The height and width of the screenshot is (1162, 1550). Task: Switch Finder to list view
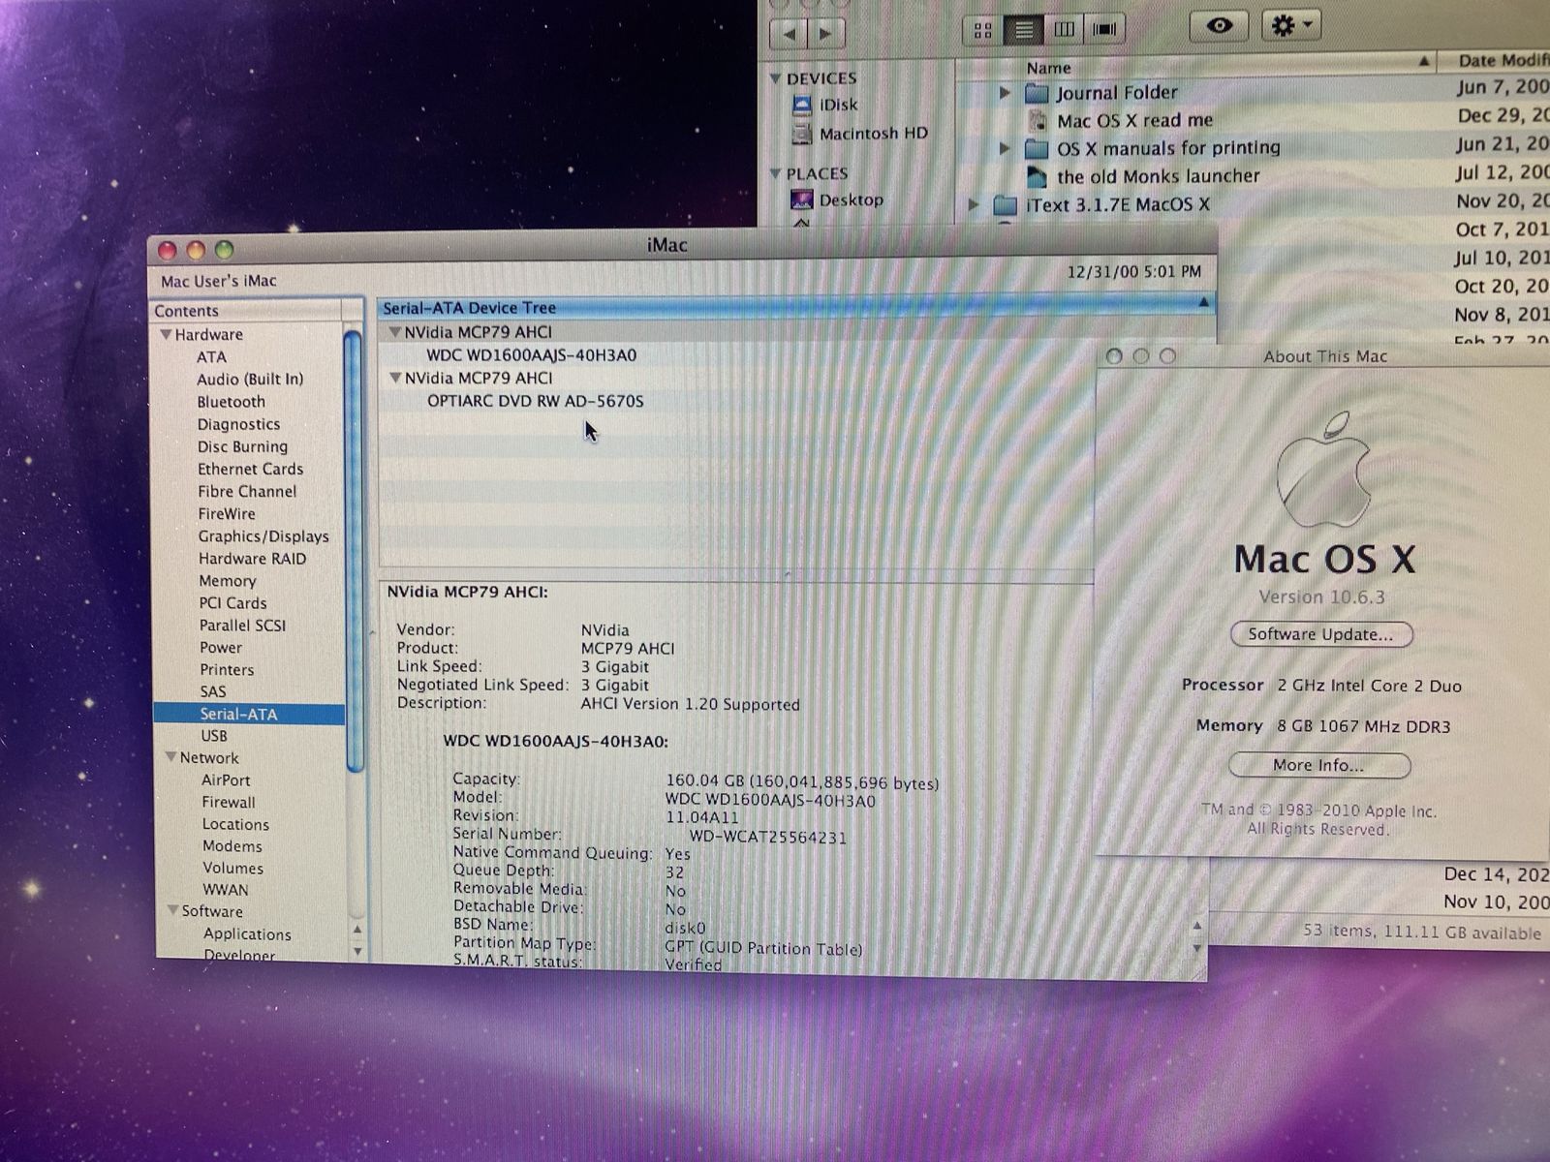tap(1024, 30)
